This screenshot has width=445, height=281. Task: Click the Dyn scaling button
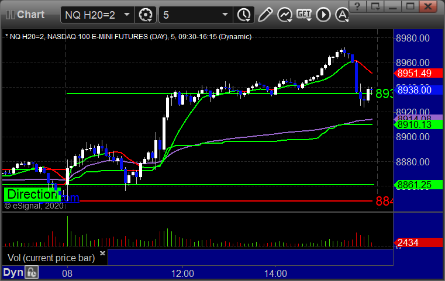(x=13, y=272)
